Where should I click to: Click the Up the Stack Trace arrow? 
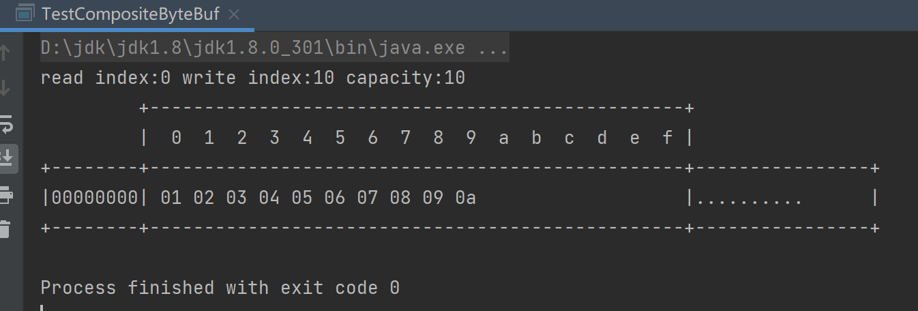click(x=5, y=52)
